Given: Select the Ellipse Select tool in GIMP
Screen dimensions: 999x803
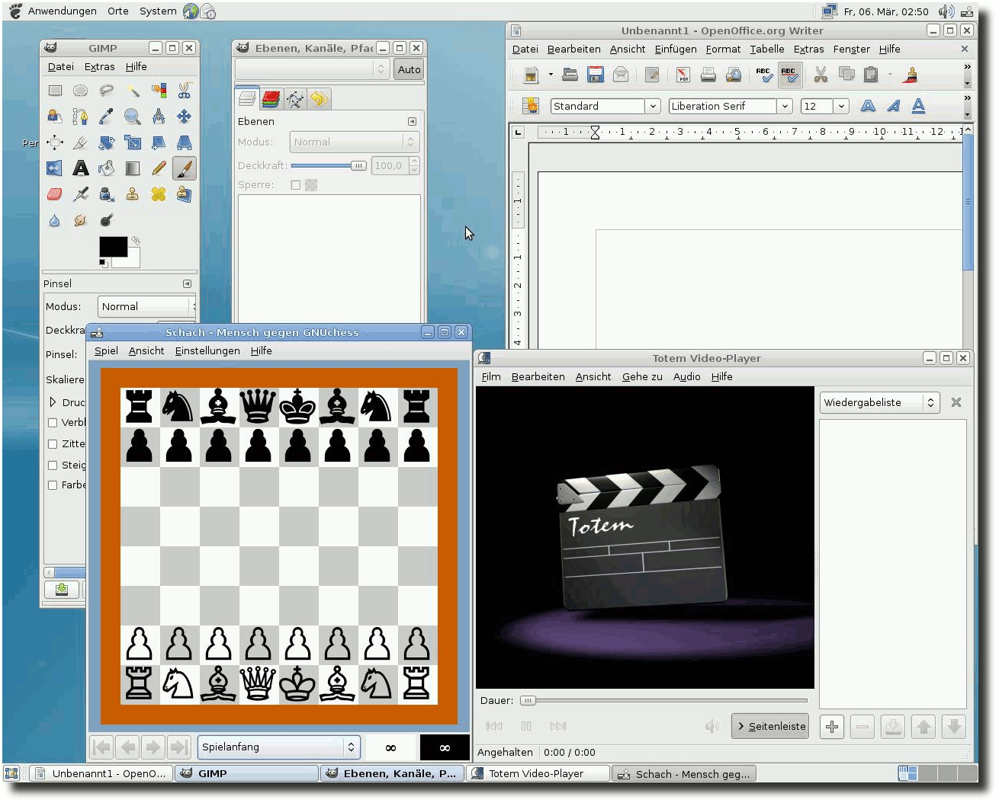Looking at the screenshot, I should click(80, 91).
